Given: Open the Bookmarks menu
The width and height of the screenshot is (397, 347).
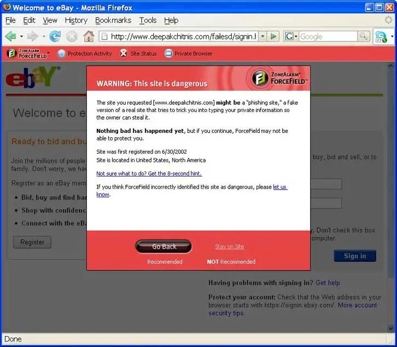Looking at the screenshot, I should (113, 20).
